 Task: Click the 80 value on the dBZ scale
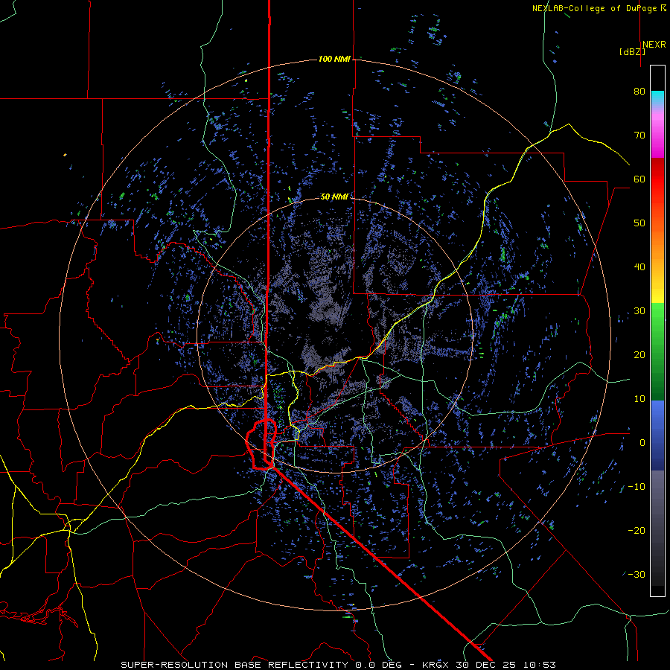tap(639, 91)
